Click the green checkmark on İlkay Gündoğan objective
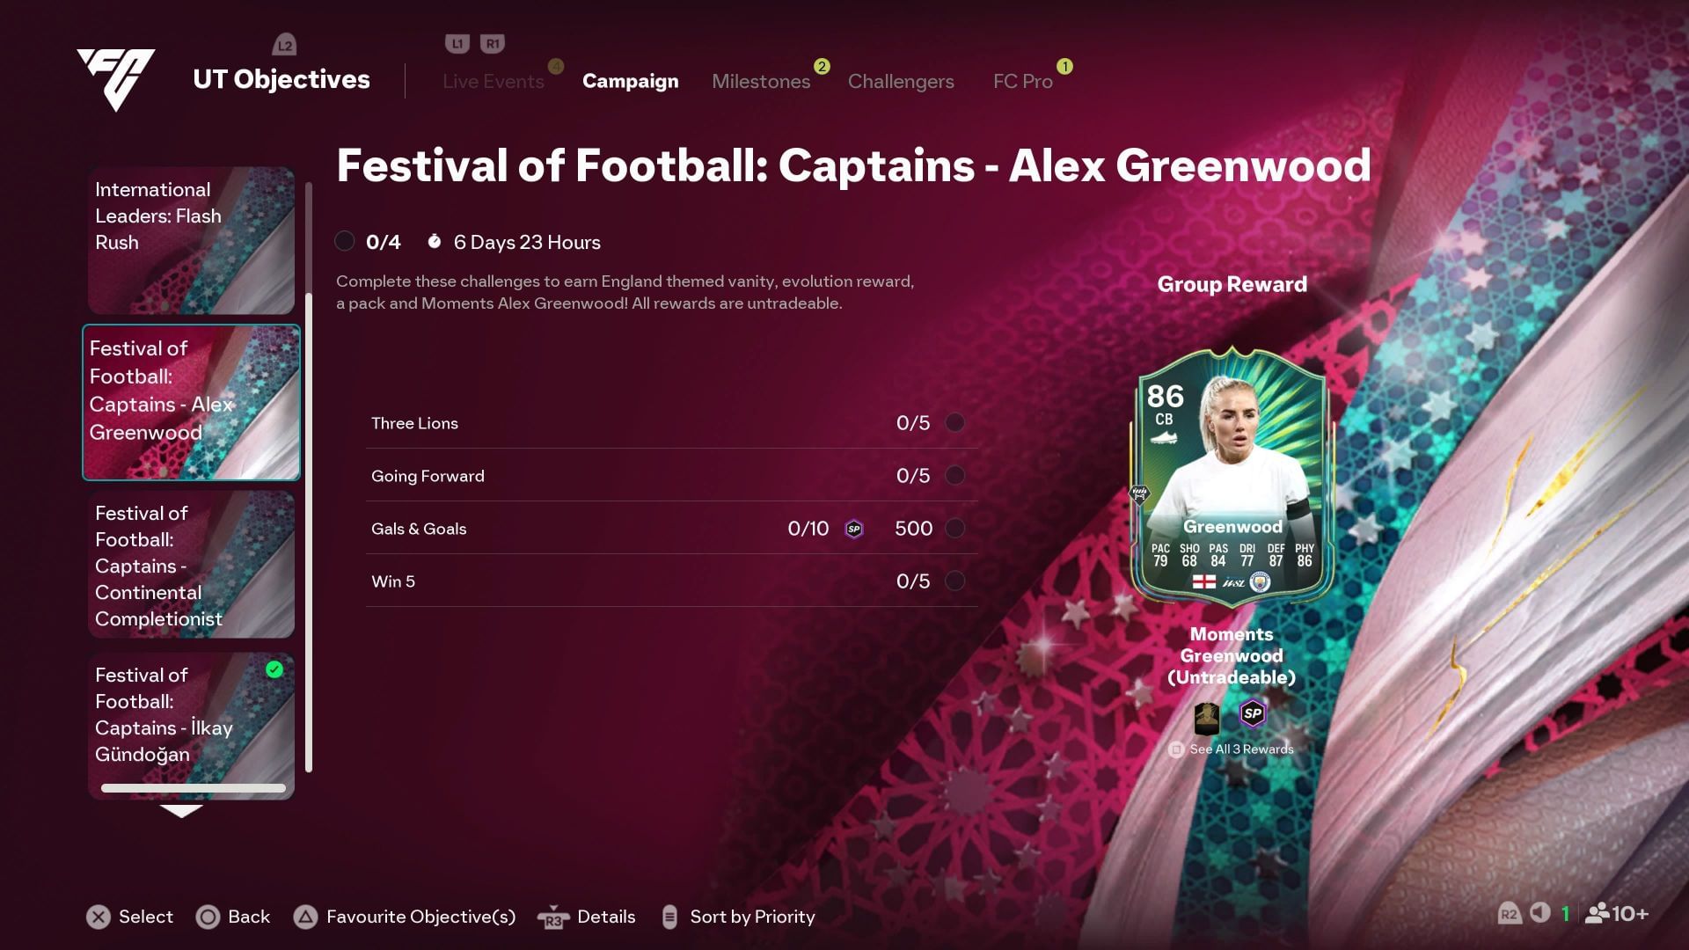 [274, 671]
